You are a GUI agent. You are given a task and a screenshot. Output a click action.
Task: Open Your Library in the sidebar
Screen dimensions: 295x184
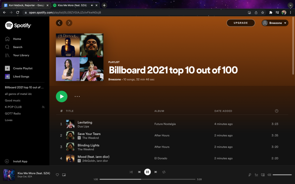tap(21, 55)
